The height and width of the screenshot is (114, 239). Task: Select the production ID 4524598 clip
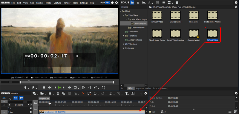92,112
